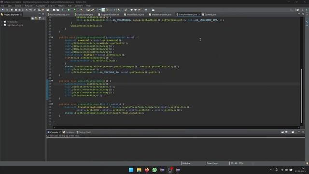Click the editor vertical scrollbar
309x174 pixels.
301,96
